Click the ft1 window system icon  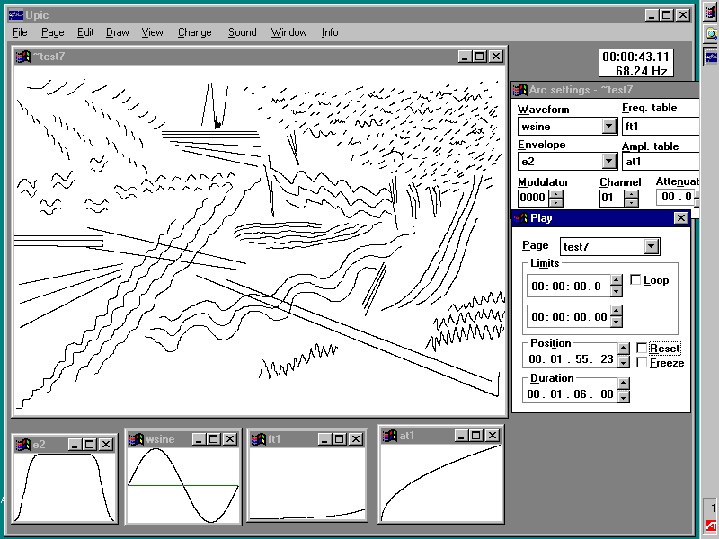259,439
